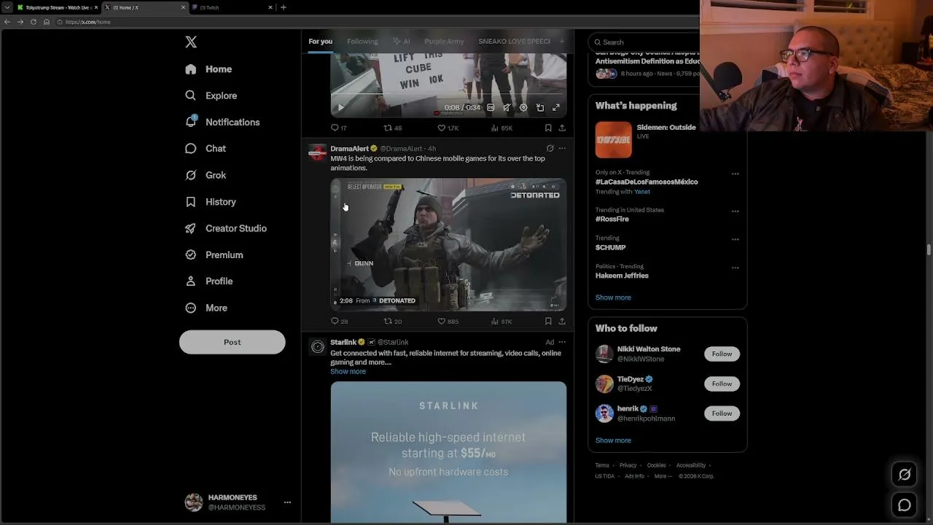Click the Post button
This screenshot has width=933, height=525.
(233, 342)
